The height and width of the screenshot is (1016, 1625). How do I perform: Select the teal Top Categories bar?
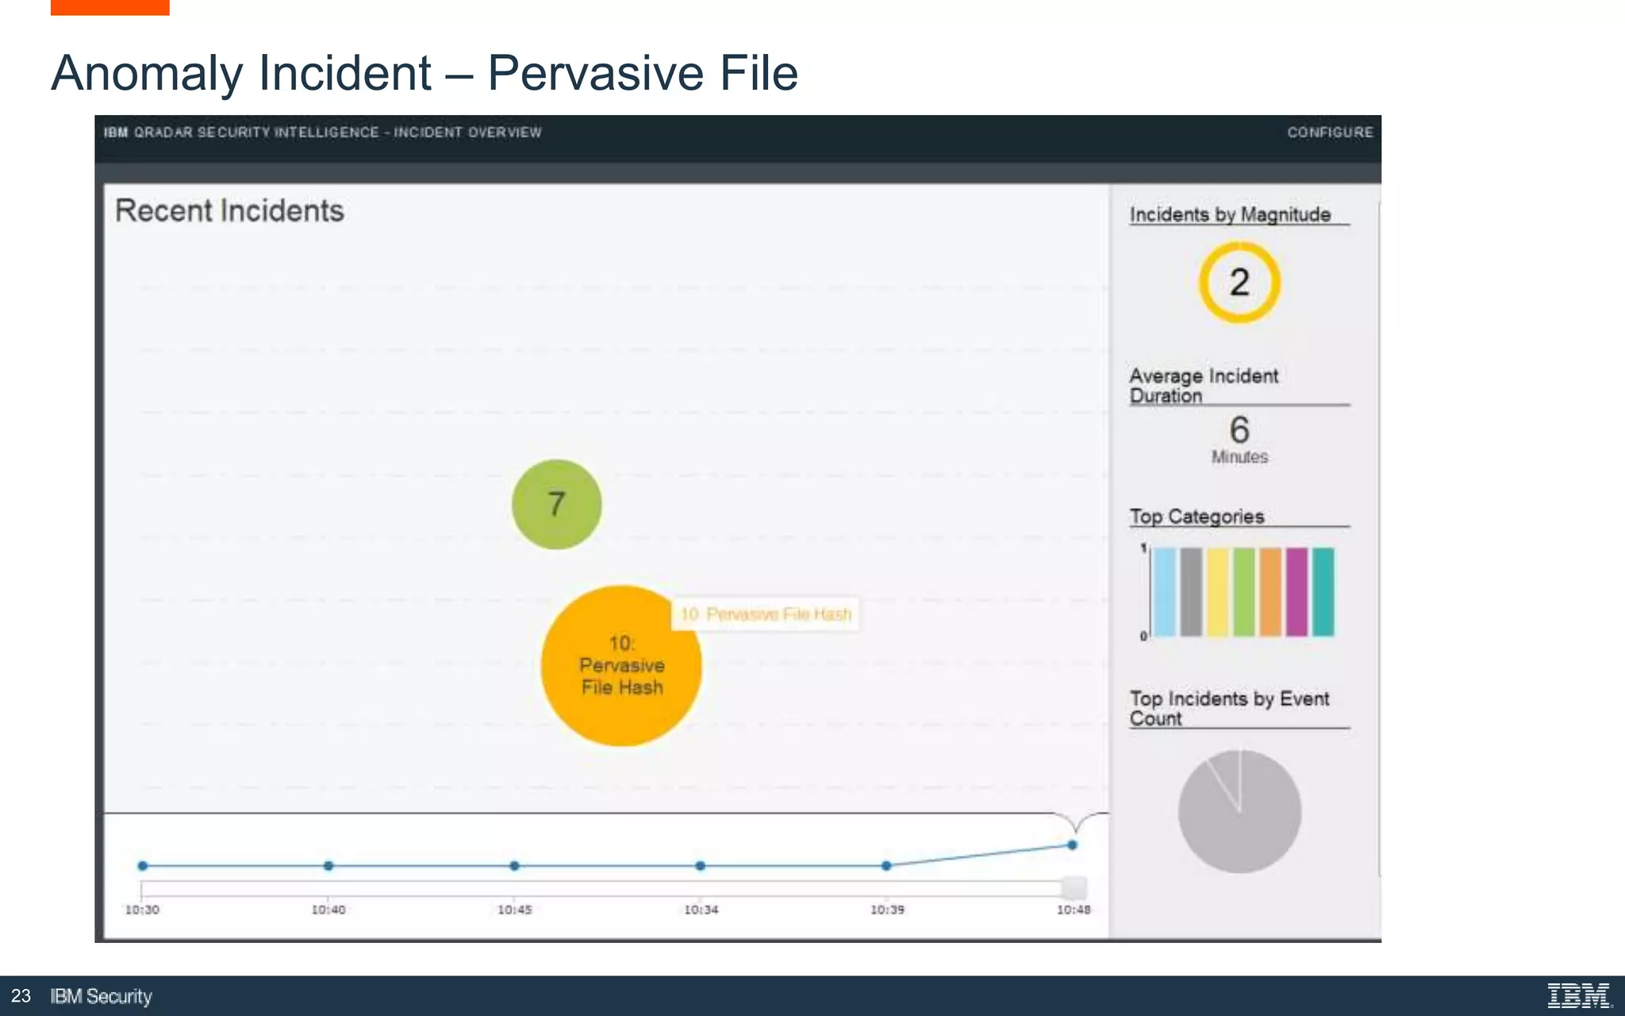click(1323, 592)
